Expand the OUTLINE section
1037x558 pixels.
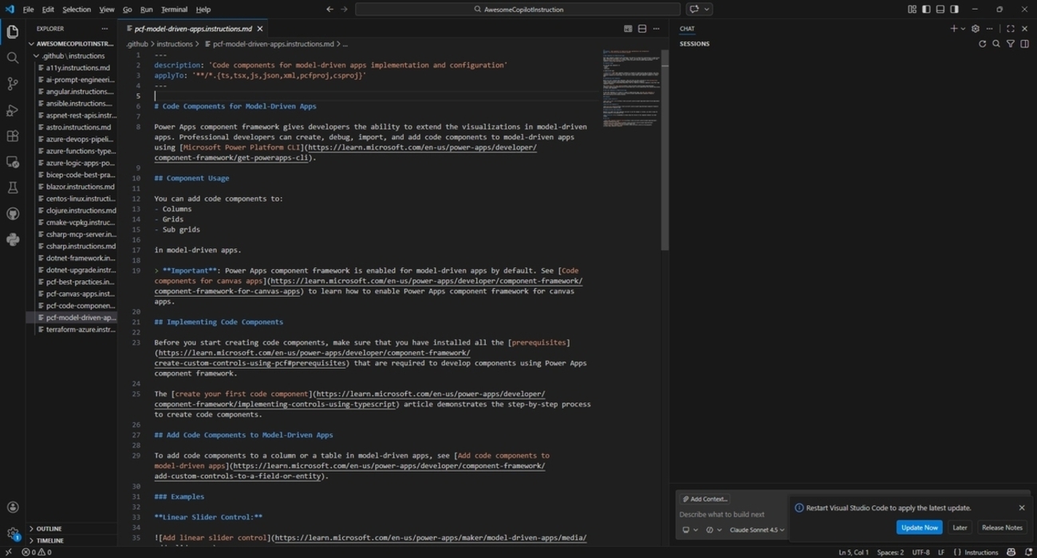[x=72, y=528]
